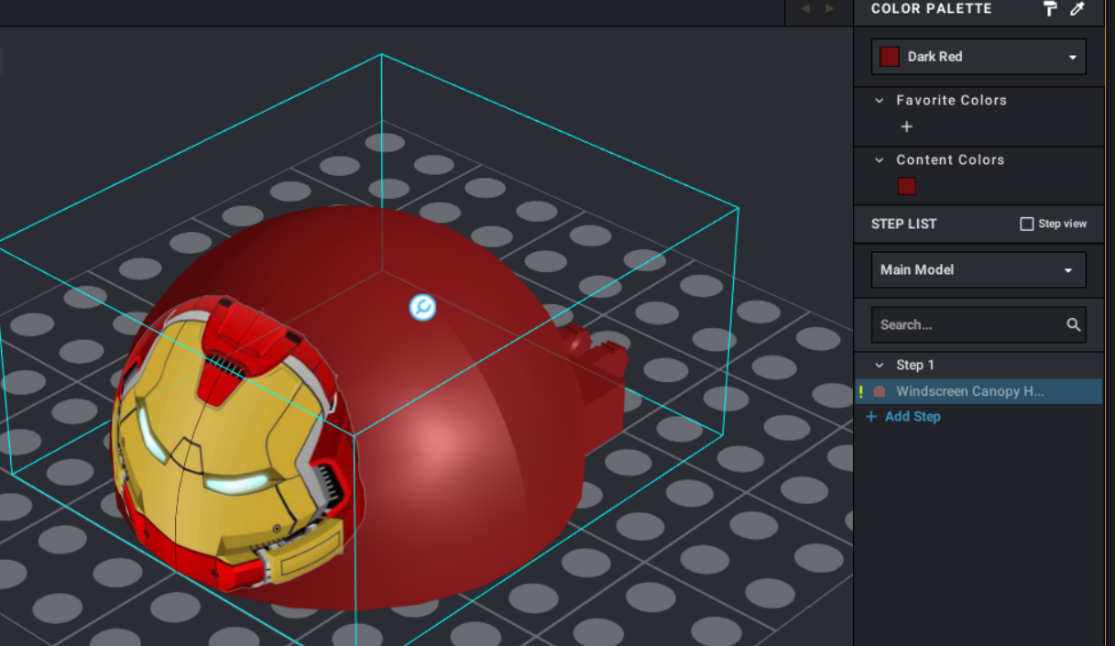
Task: Click the COLOR PALETTE panel title
Action: pos(932,8)
